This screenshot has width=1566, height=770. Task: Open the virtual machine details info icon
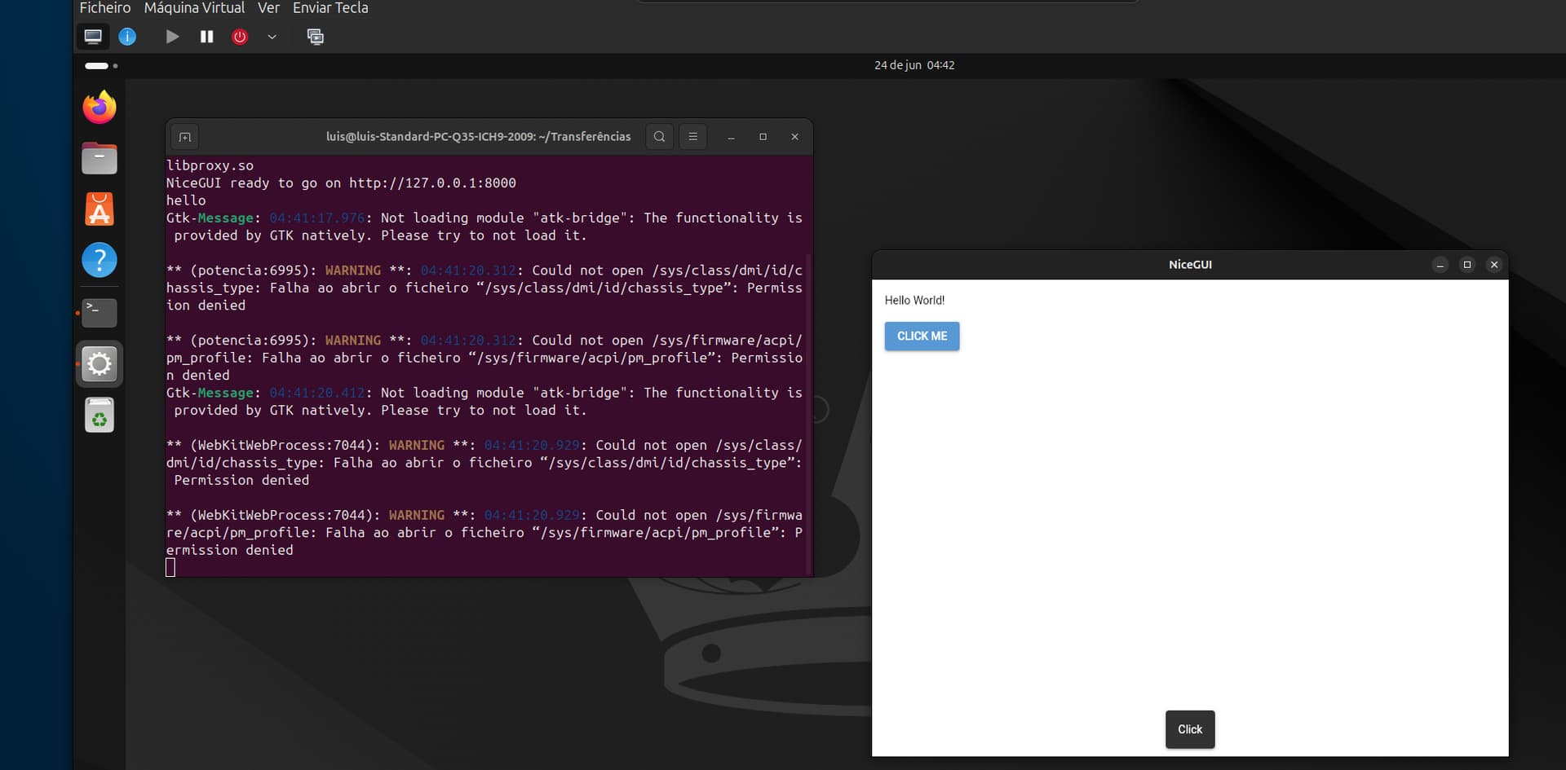pos(127,37)
